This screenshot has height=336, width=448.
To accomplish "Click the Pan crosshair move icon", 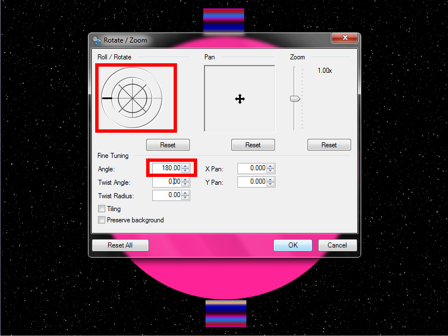I will coord(240,99).
